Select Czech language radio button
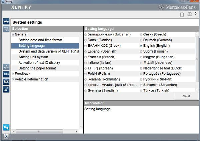This screenshot has width=200, height=141. [141, 34]
